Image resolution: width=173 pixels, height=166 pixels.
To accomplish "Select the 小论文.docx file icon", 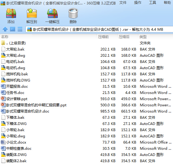I will [3, 142].
